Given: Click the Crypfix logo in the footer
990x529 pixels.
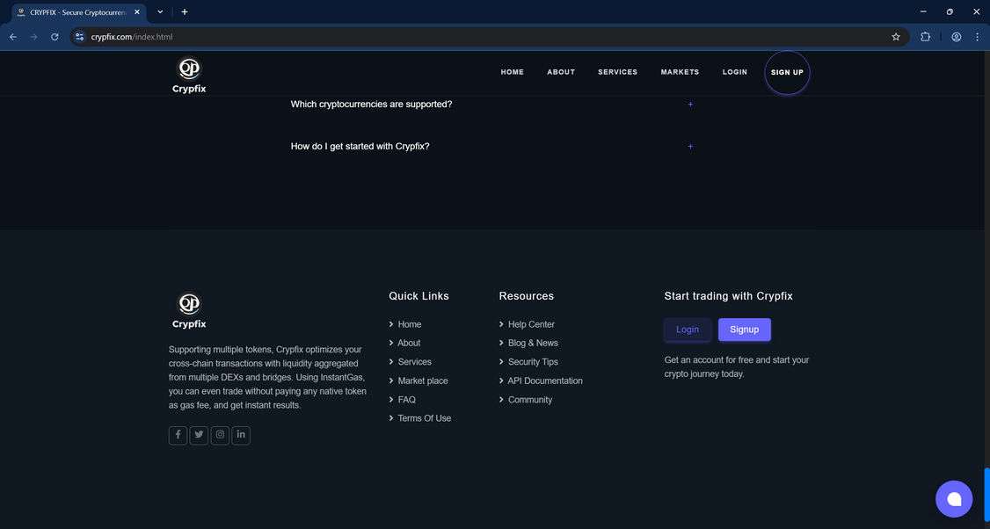Looking at the screenshot, I should point(189,310).
